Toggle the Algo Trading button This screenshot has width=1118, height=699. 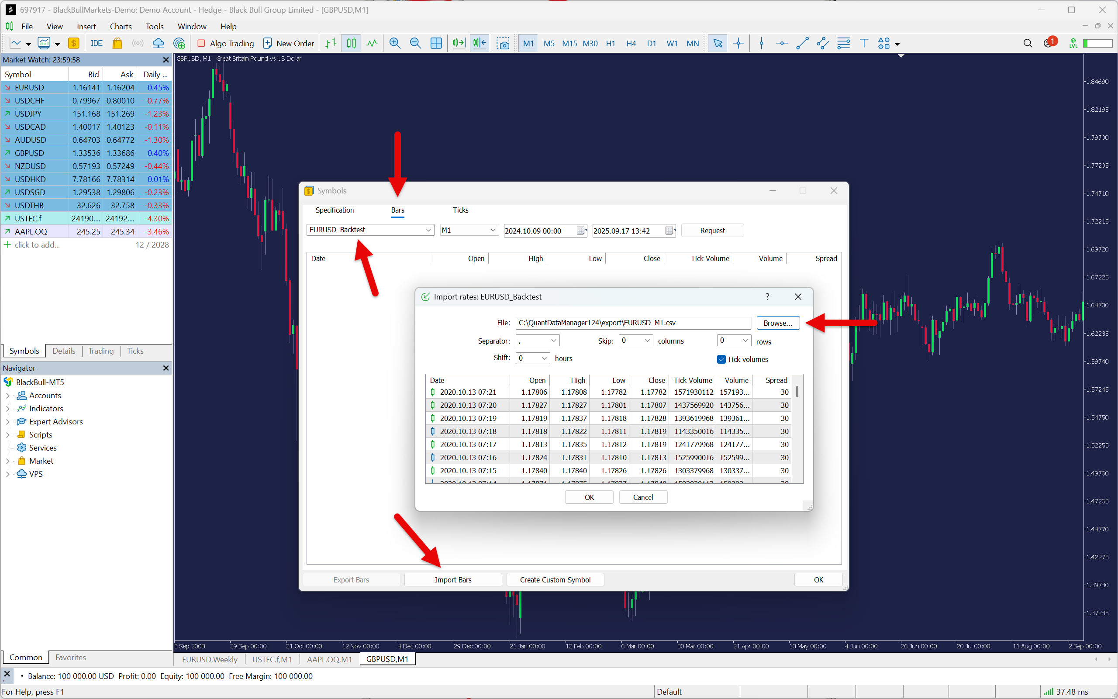[x=226, y=44]
